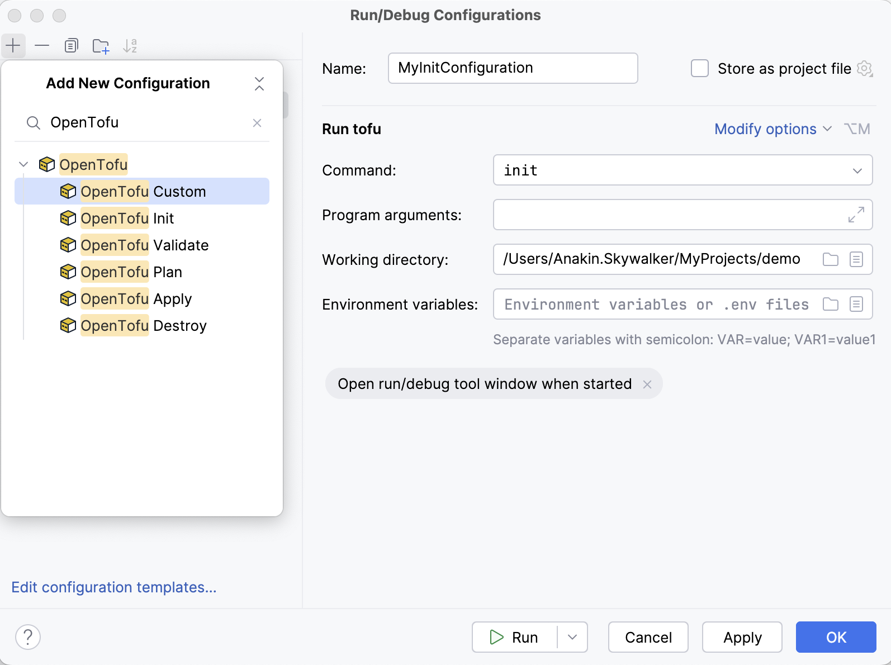Open the Modify options dropdown
The image size is (891, 665).
tap(773, 129)
